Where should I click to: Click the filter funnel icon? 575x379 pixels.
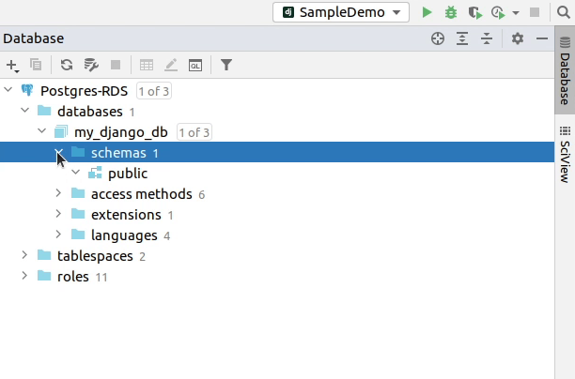(x=226, y=65)
